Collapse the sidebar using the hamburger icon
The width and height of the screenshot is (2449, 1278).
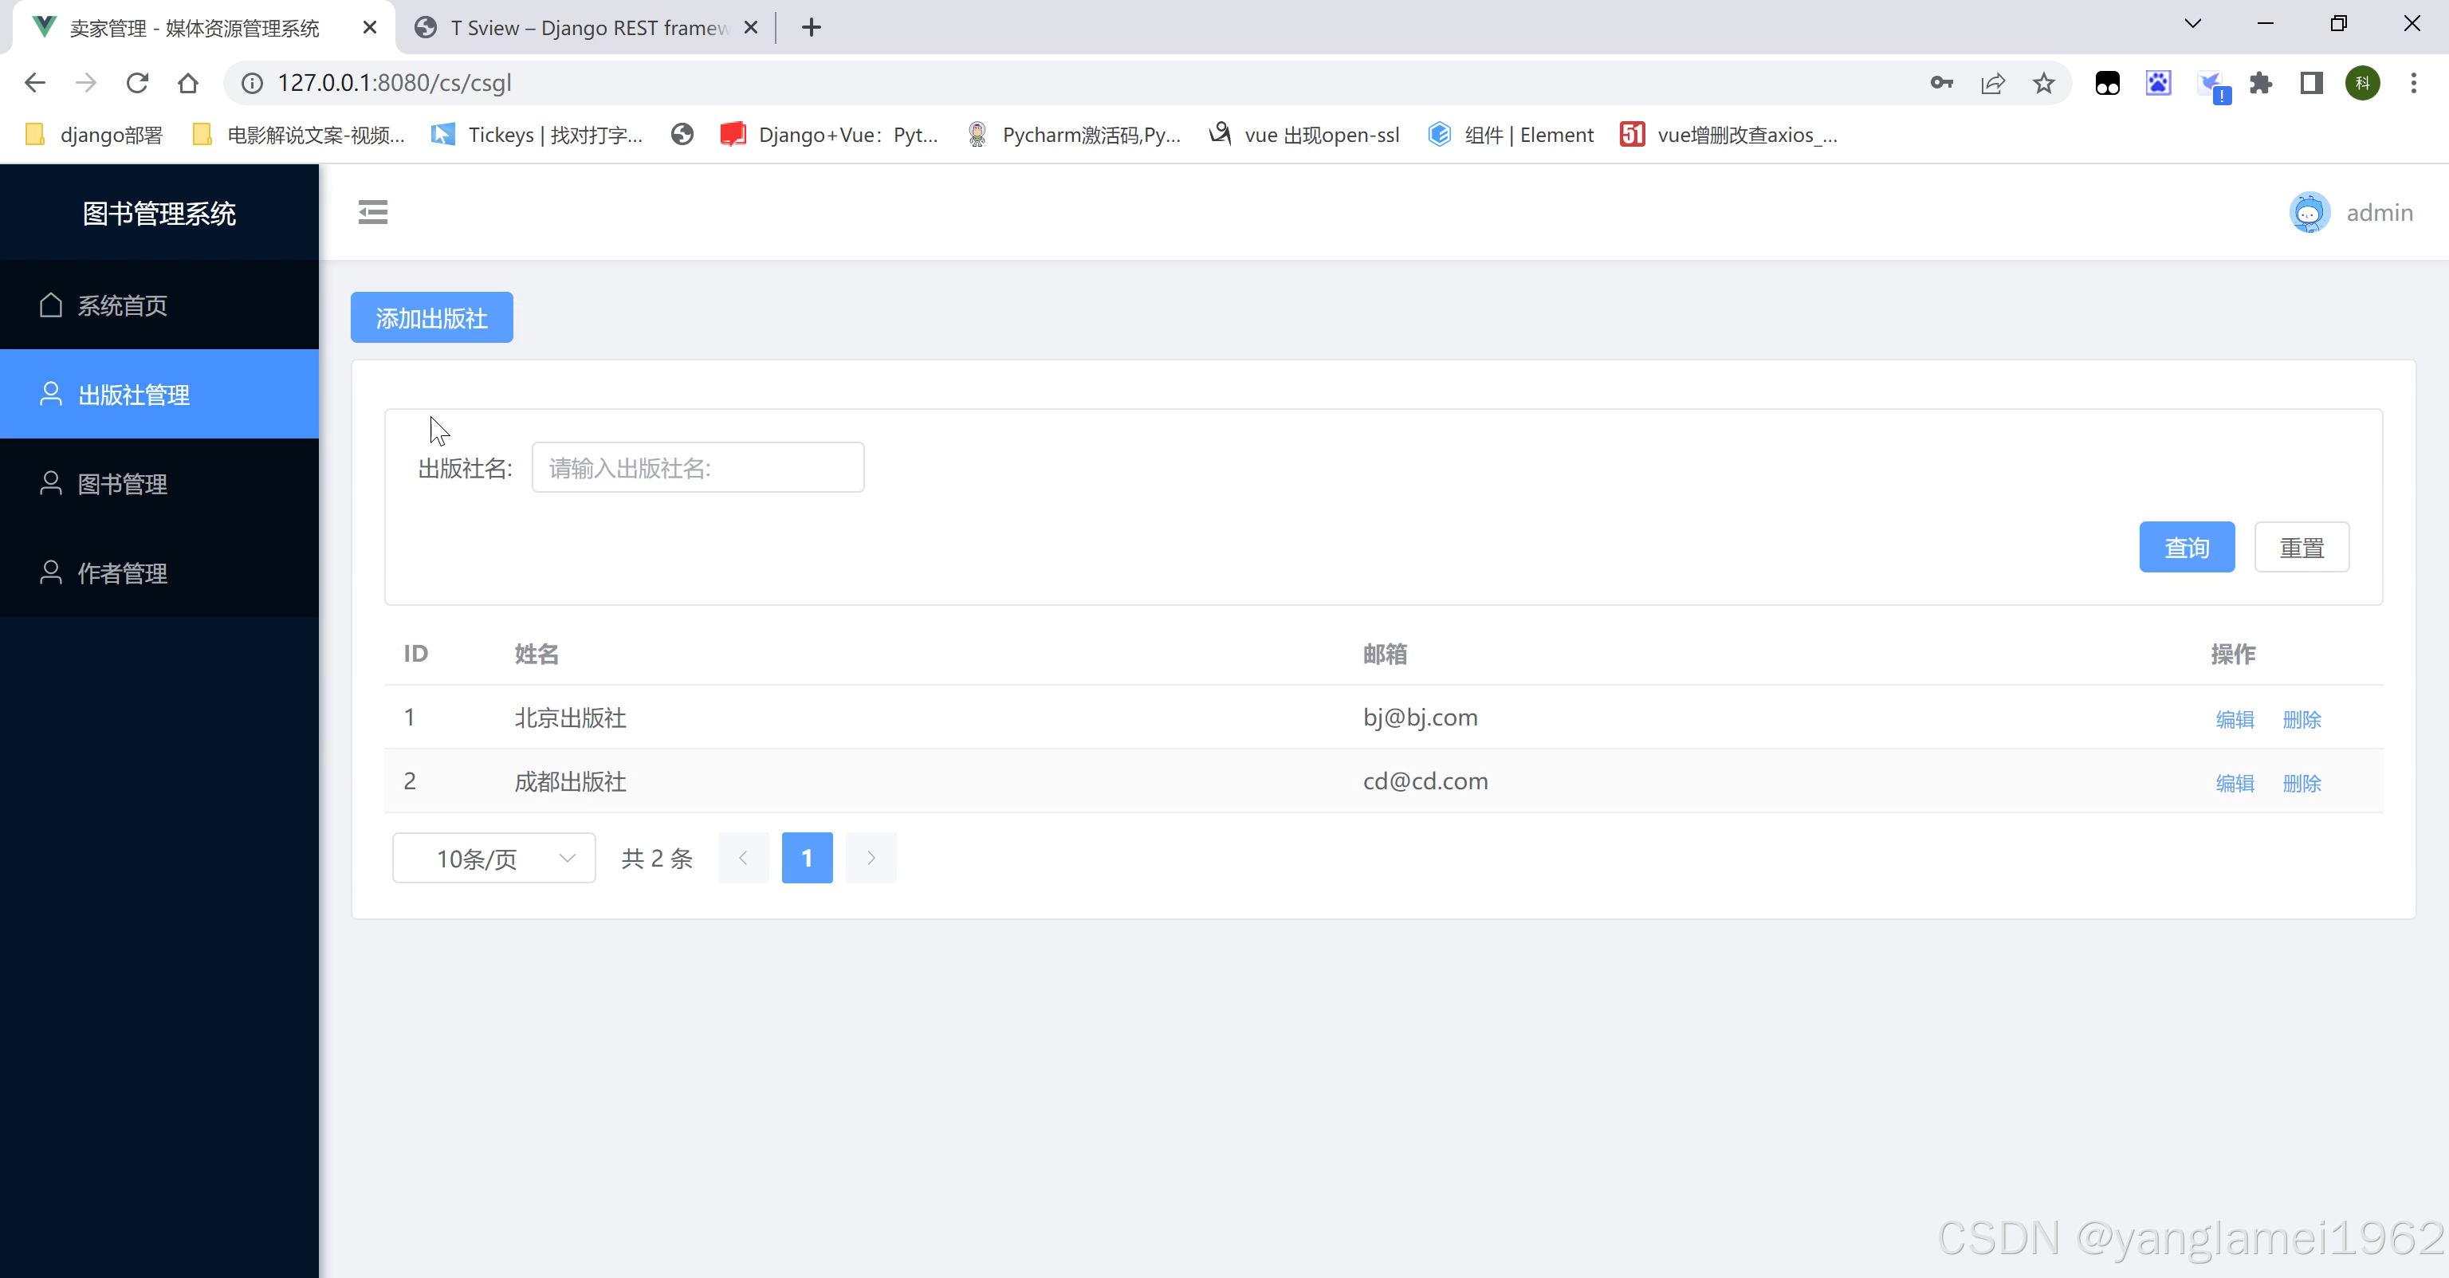click(372, 212)
